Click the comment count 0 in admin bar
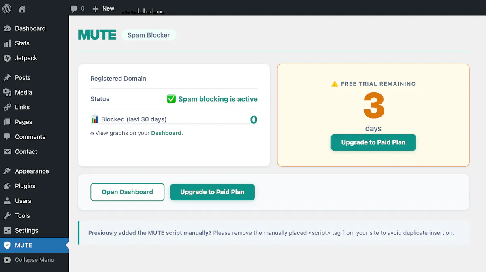Viewport: 486px width, 272px height. coord(83,8)
